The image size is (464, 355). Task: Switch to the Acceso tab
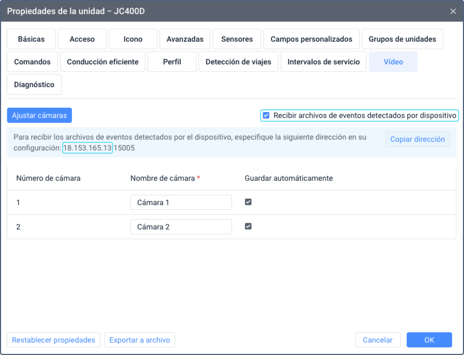click(x=82, y=39)
